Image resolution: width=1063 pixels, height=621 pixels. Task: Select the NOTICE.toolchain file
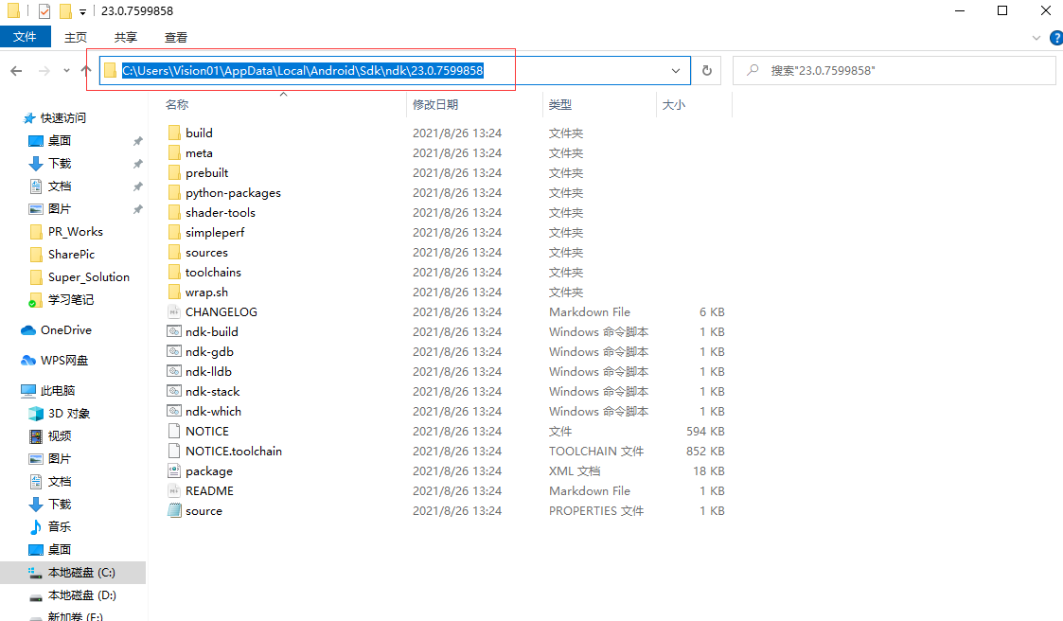point(233,451)
